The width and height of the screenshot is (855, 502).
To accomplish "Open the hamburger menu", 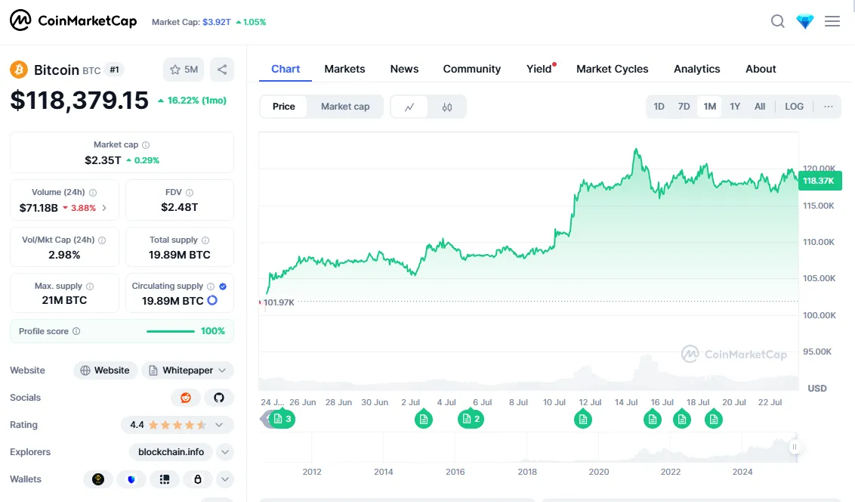I will tap(832, 21).
